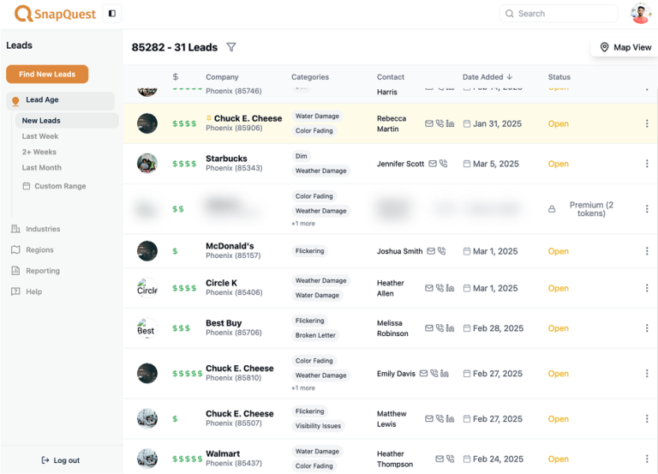Click the Categories column header

[310, 77]
